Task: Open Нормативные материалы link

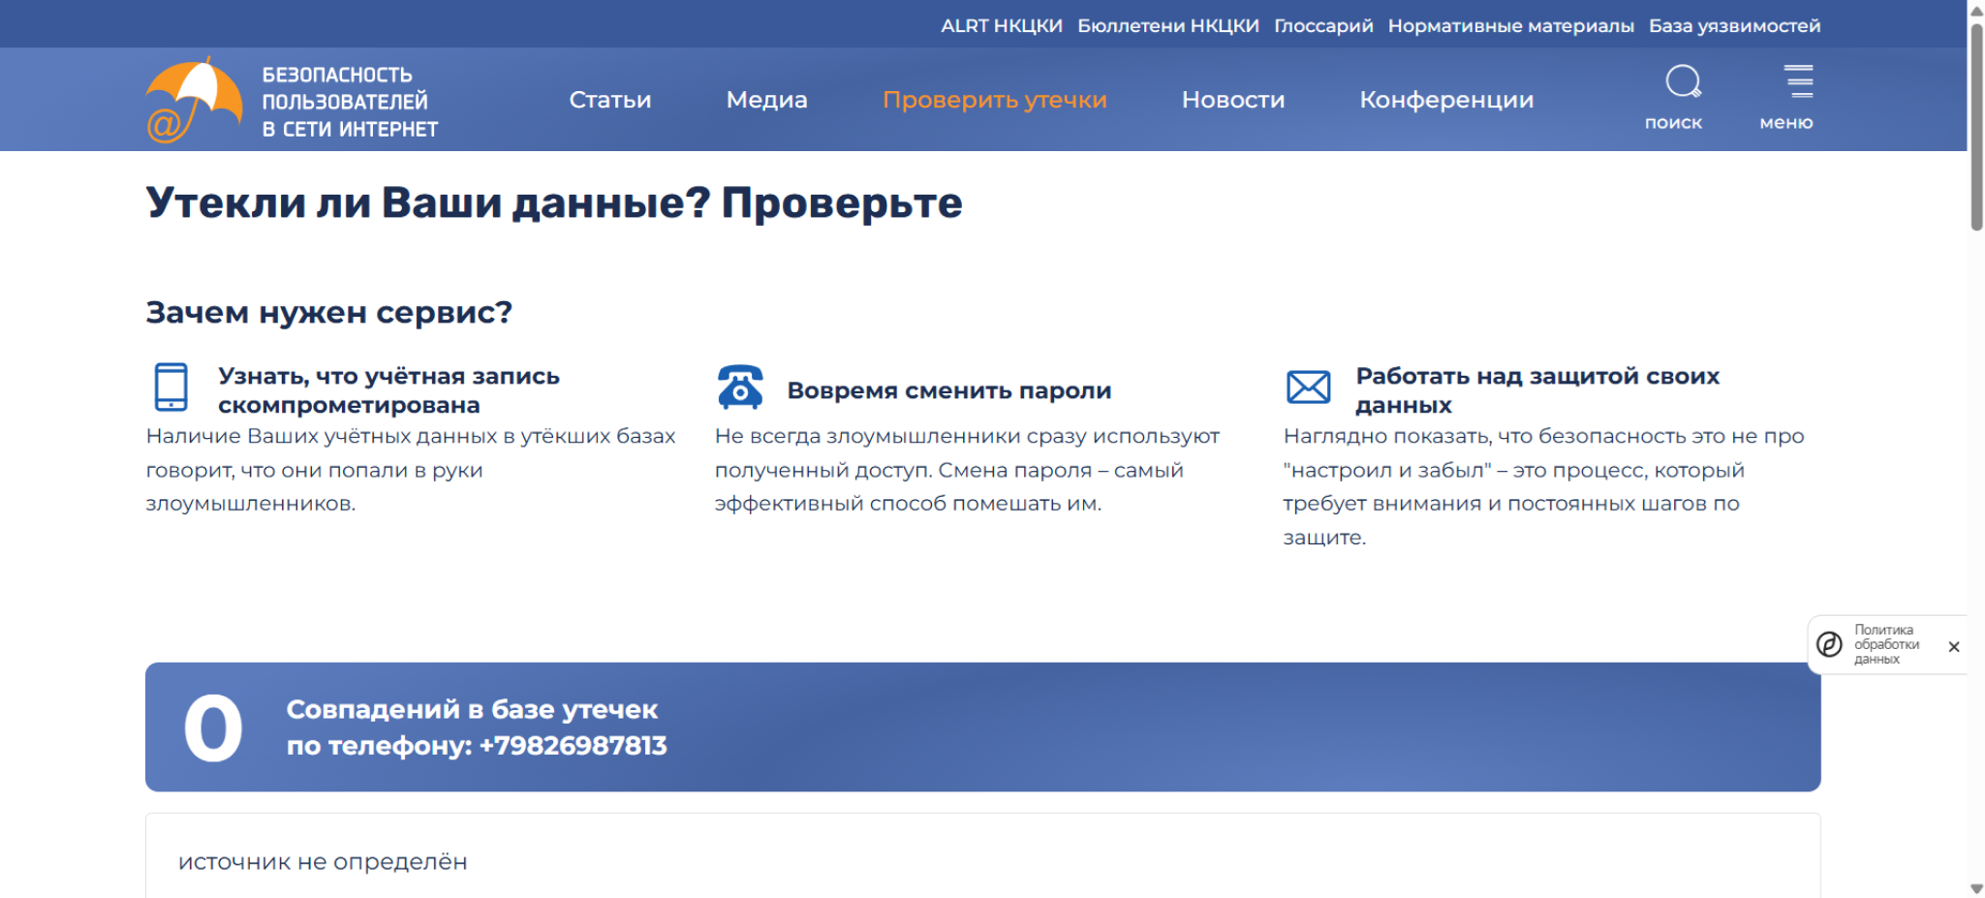Action: [x=1510, y=26]
